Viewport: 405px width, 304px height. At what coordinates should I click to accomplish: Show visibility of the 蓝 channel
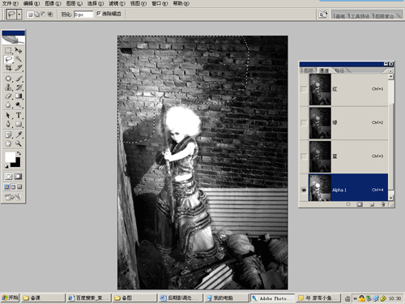tap(304, 156)
